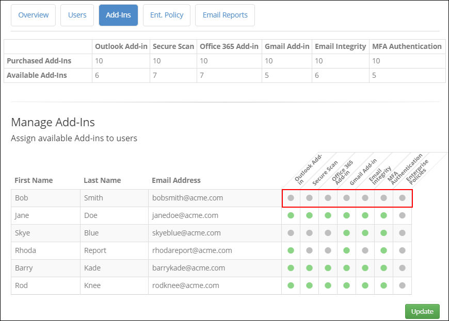Disable Office 365 Add-in for Barry Kade

[328, 268]
